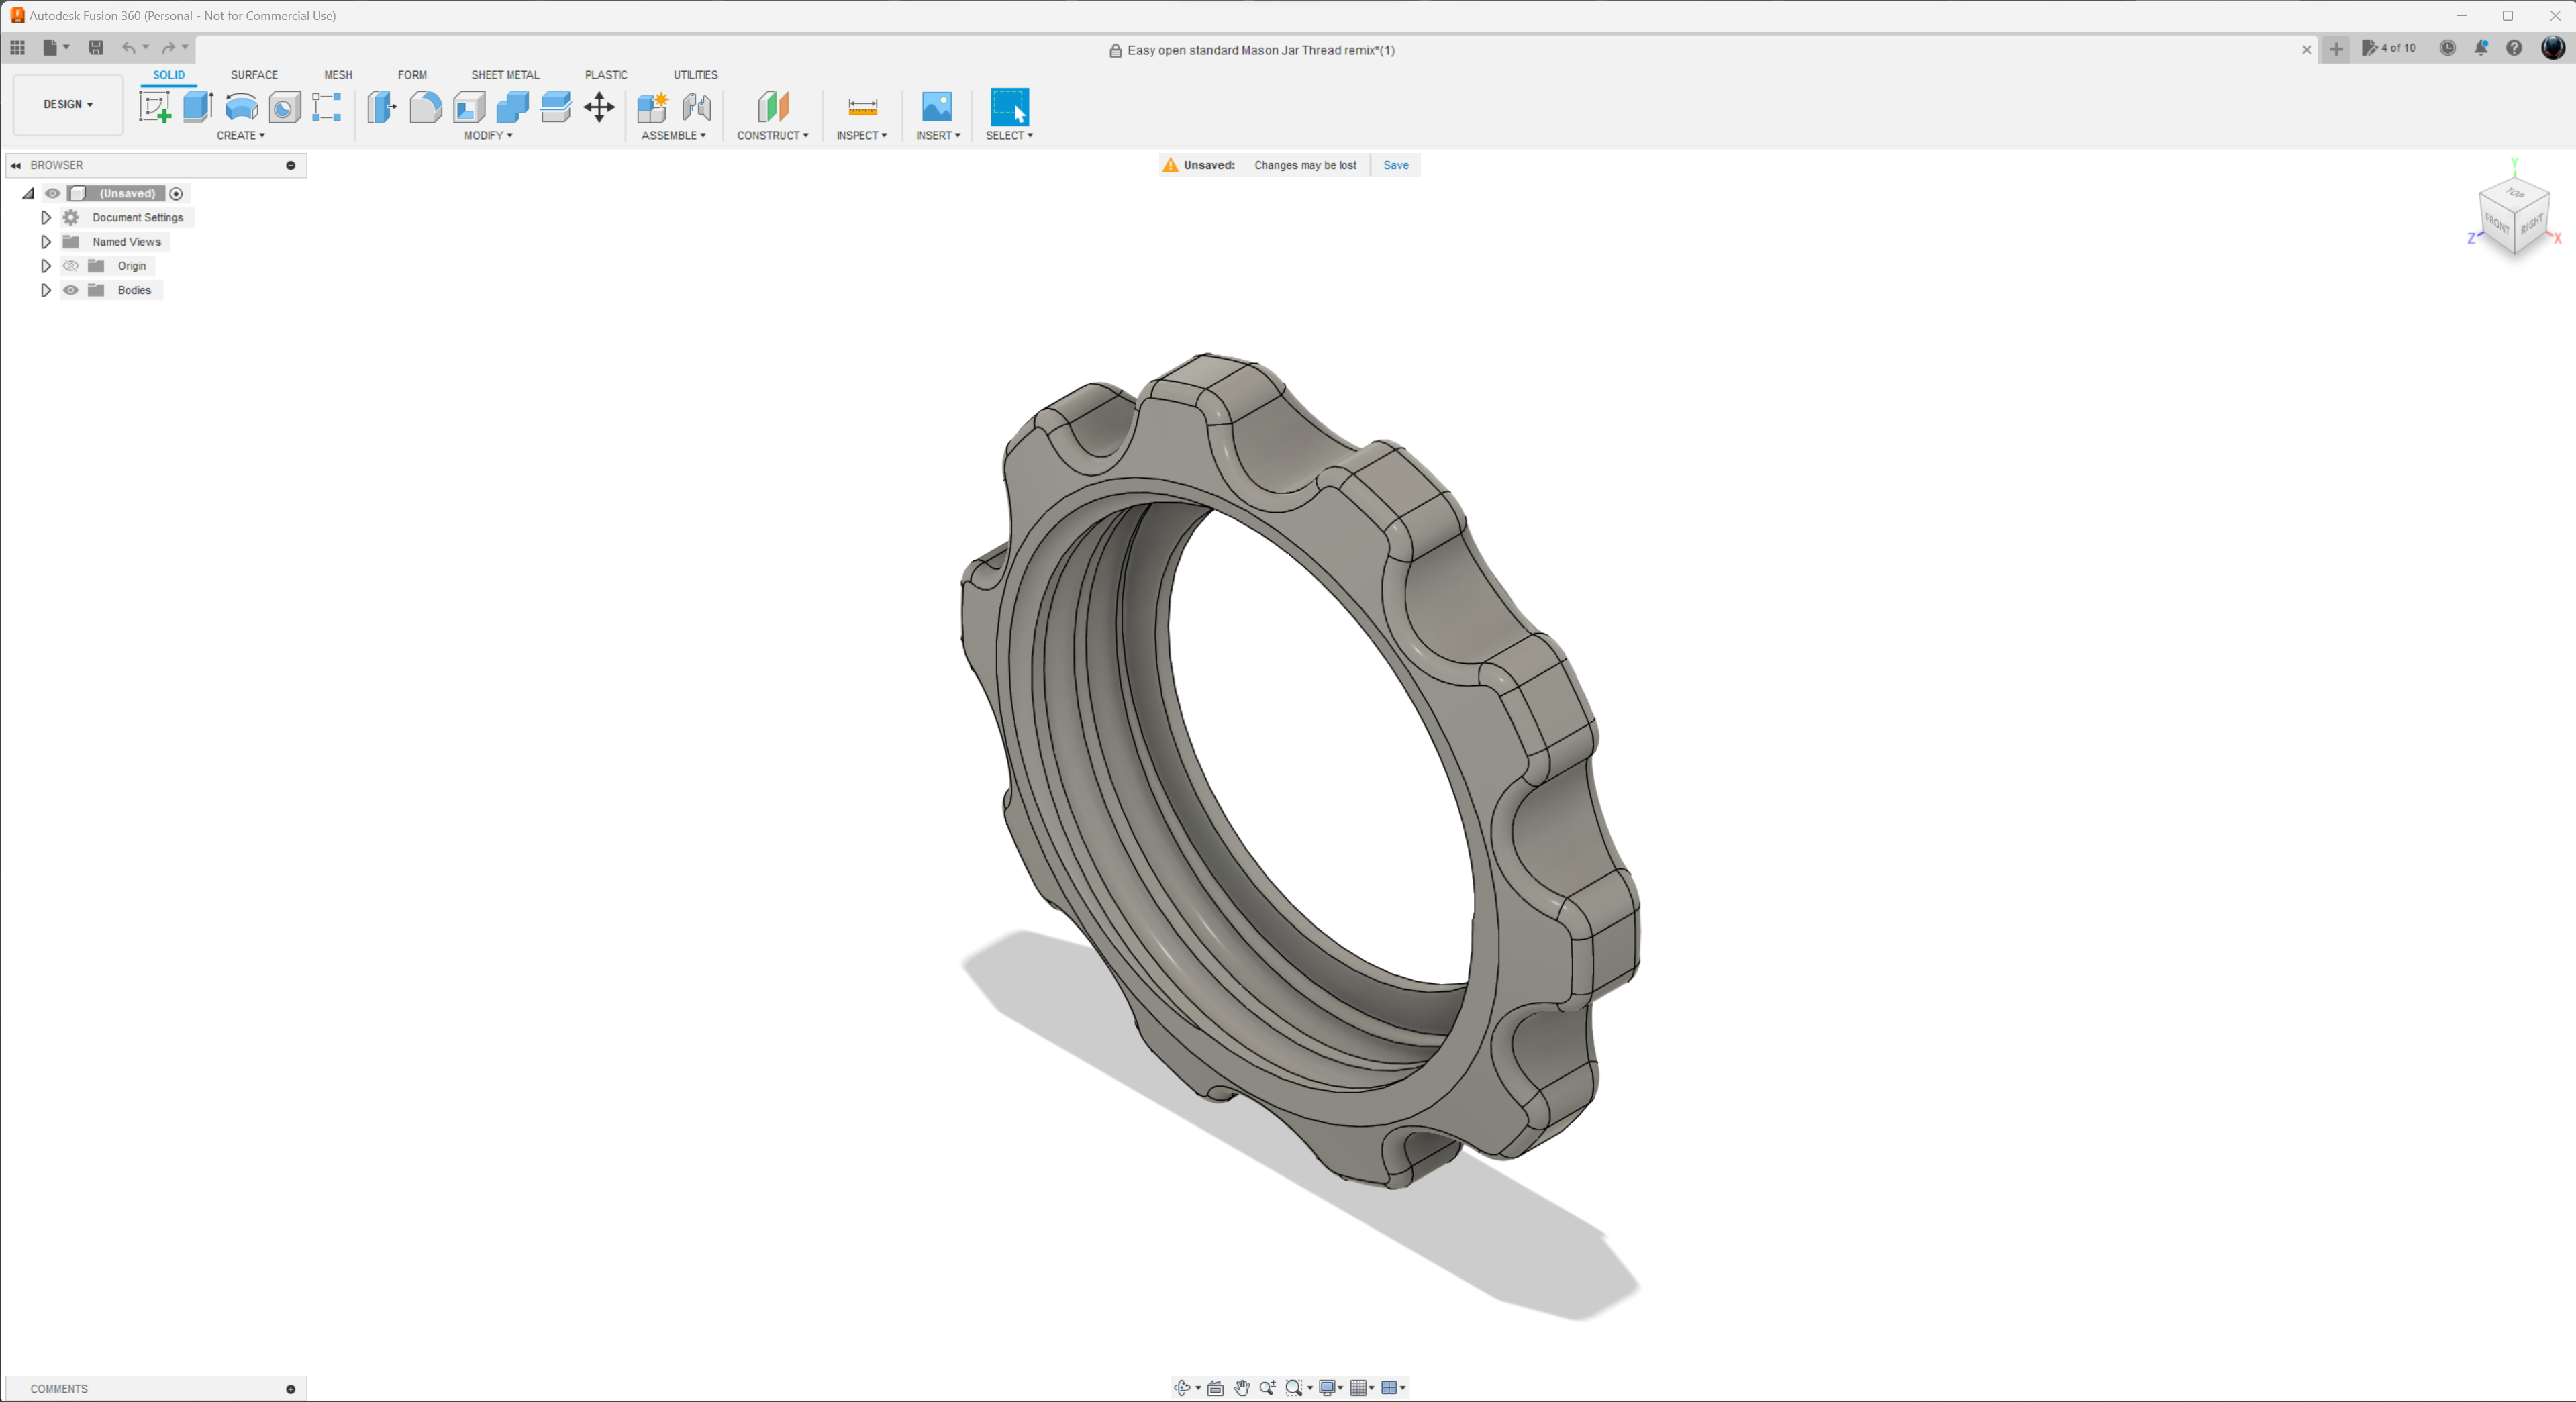Click the Save button in warning bar
Screen dimensions: 2576x1402
[1395, 165]
